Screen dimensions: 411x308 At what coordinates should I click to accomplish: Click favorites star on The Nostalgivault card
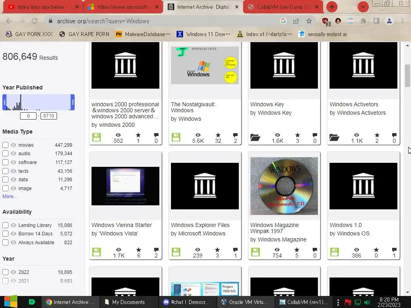[218, 135]
